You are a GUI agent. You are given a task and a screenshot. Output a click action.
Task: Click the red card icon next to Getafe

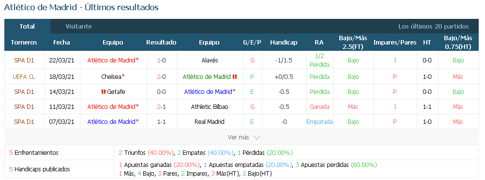click(x=103, y=92)
